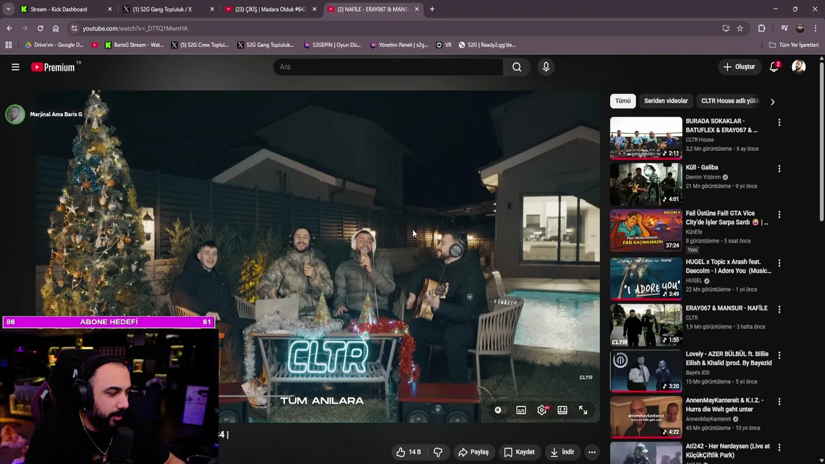825x464 pixels.
Task: Enter fullscreen in the video player
Action: click(583, 410)
